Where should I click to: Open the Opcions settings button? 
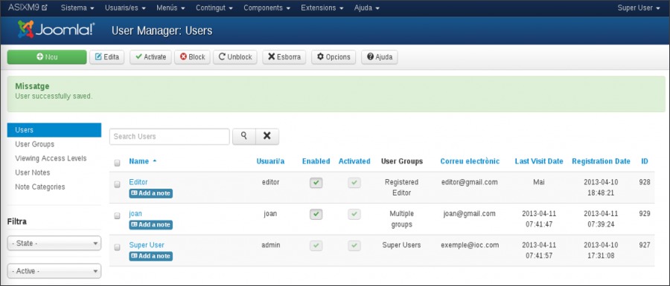[334, 57]
